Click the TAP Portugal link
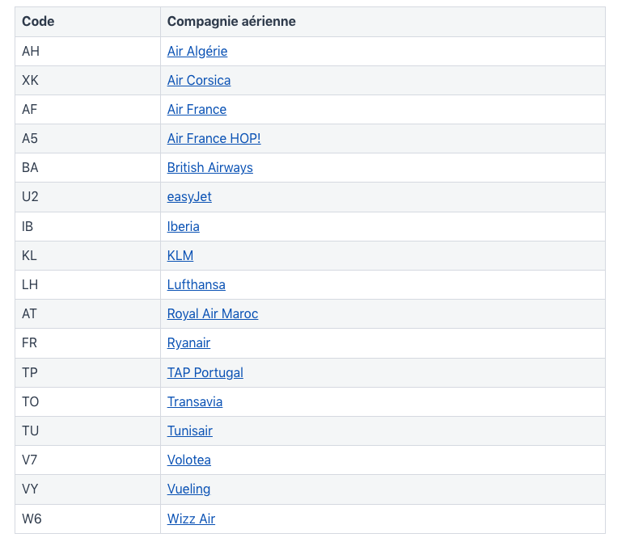This screenshot has height=546, width=626. (205, 372)
